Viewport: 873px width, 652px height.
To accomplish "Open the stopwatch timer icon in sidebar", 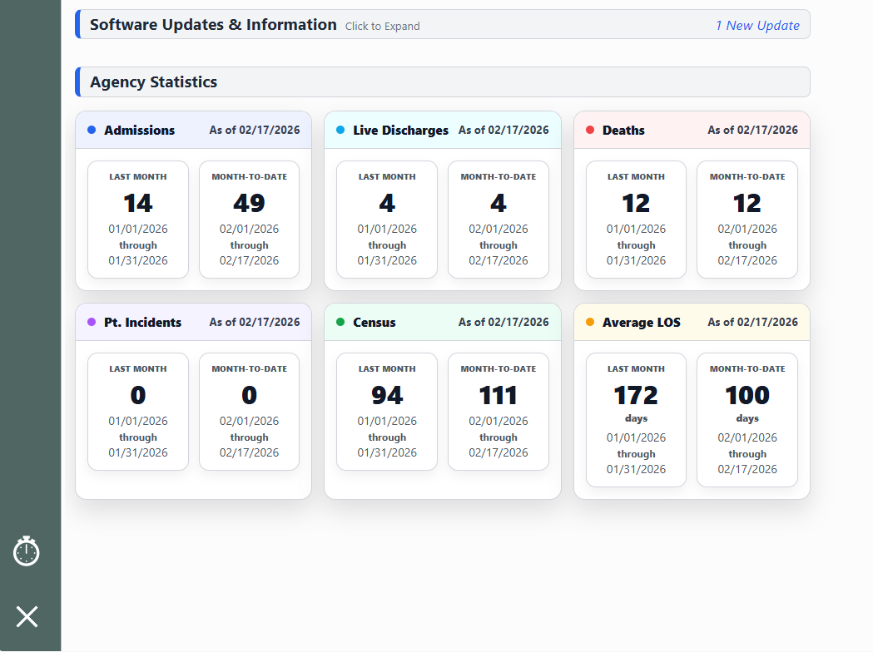I will (x=26, y=551).
